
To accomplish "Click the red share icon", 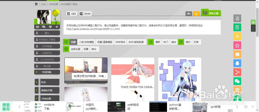I will coord(237,72).
